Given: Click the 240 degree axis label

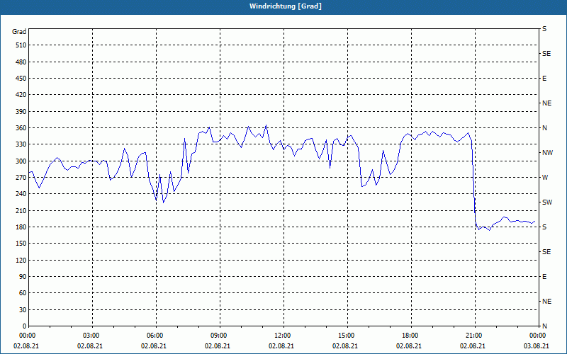Looking at the screenshot, I should point(21,193).
